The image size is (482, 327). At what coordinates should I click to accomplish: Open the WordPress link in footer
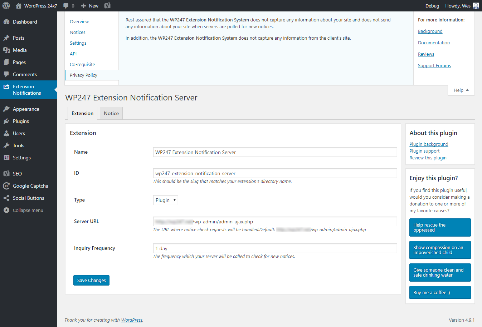[x=132, y=320]
